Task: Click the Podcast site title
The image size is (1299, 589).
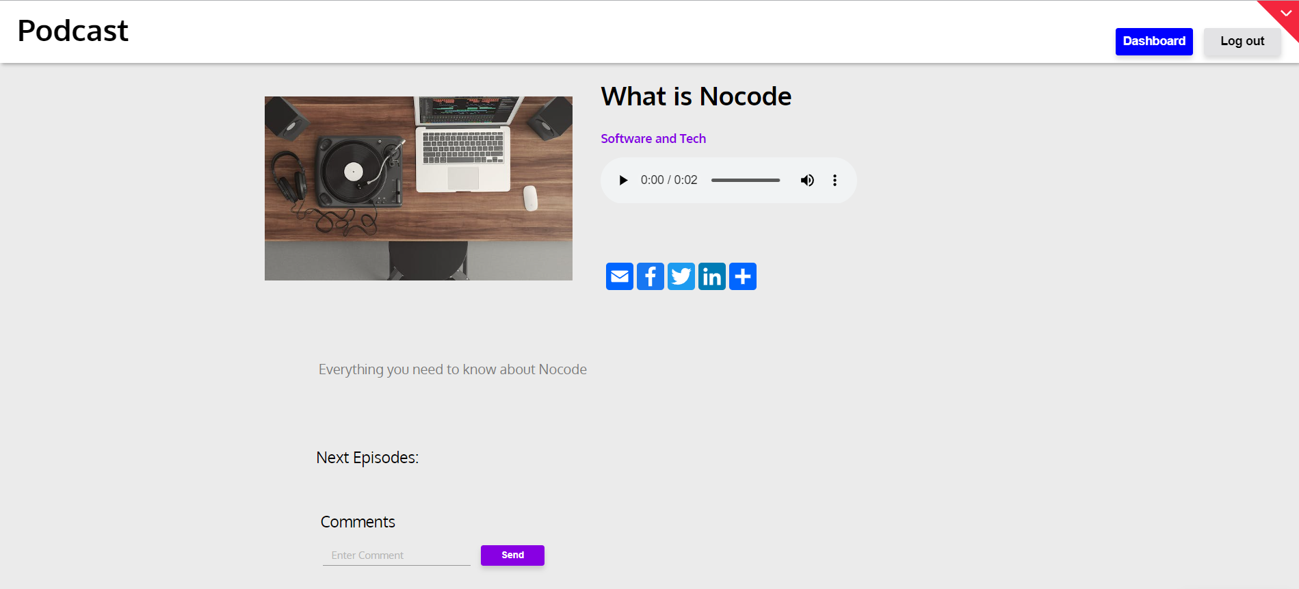Action: [x=73, y=31]
